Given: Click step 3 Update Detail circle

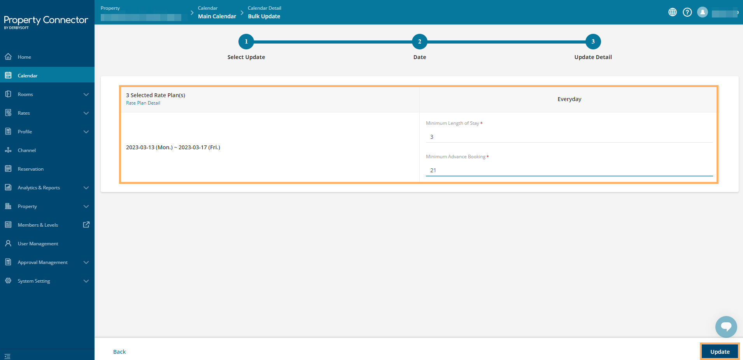Looking at the screenshot, I should click(x=593, y=42).
